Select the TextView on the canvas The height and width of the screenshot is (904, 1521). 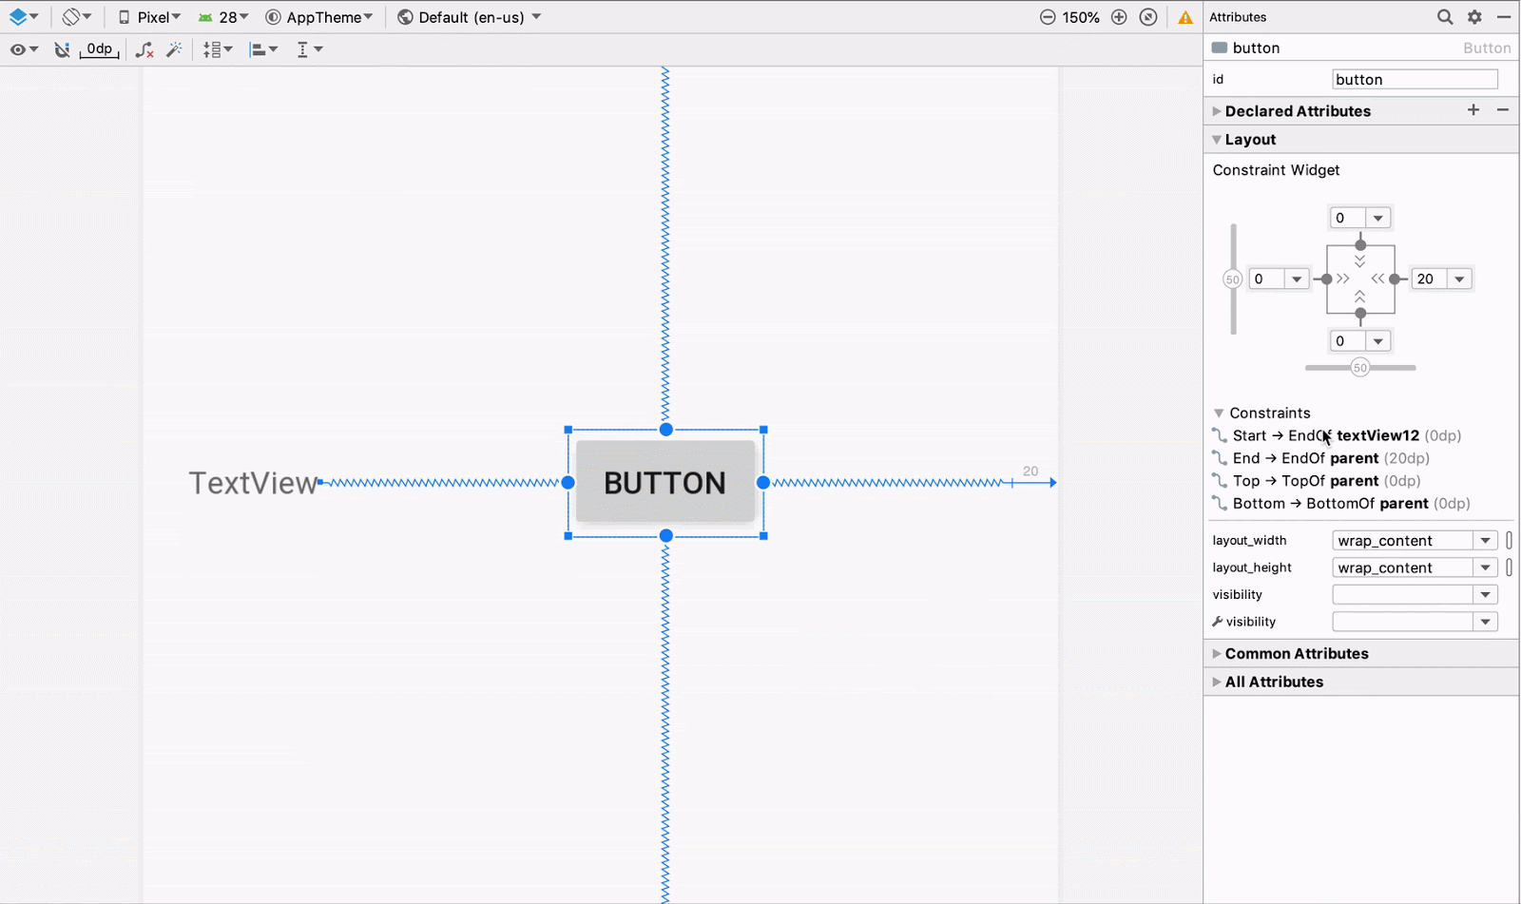point(253,483)
